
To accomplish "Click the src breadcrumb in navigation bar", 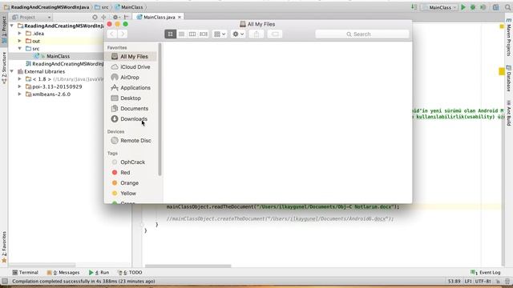I will tap(102, 7).
